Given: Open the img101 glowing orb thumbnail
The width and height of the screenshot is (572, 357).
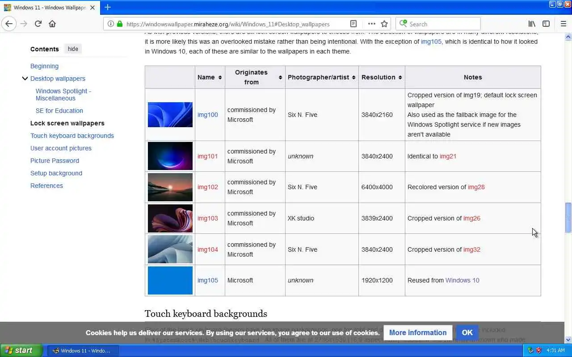Looking at the screenshot, I should [x=170, y=156].
